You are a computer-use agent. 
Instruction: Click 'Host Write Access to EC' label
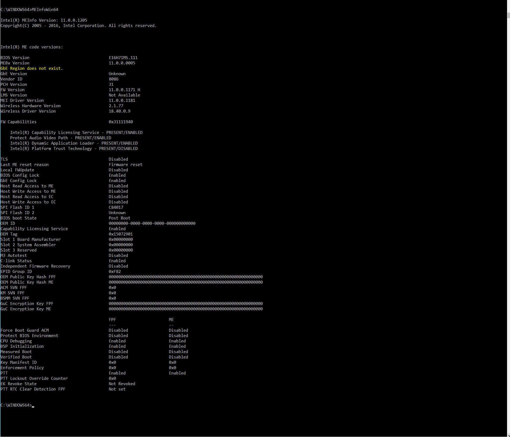pyautogui.click(x=28, y=202)
